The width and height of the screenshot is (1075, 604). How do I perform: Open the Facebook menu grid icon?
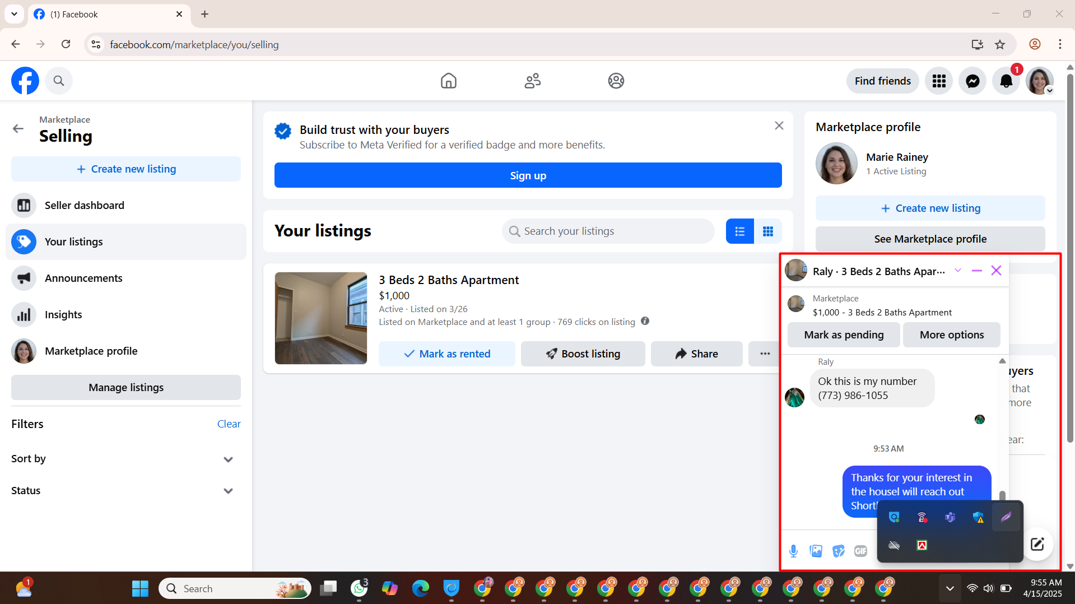(939, 81)
